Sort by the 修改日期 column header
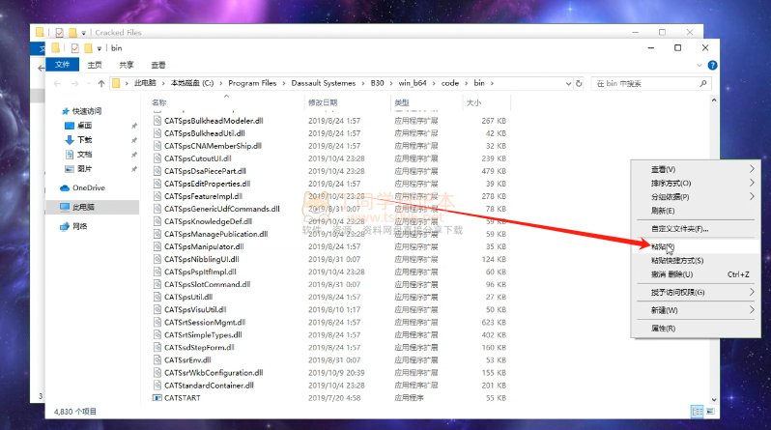The image size is (771, 430). tap(323, 102)
